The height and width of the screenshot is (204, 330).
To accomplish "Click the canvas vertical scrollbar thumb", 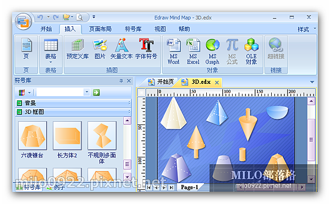I will click(311, 140).
